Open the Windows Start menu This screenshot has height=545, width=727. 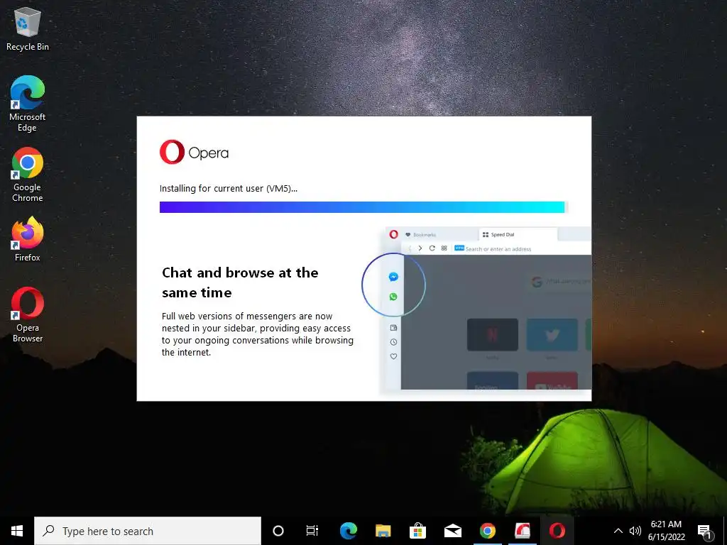click(17, 531)
